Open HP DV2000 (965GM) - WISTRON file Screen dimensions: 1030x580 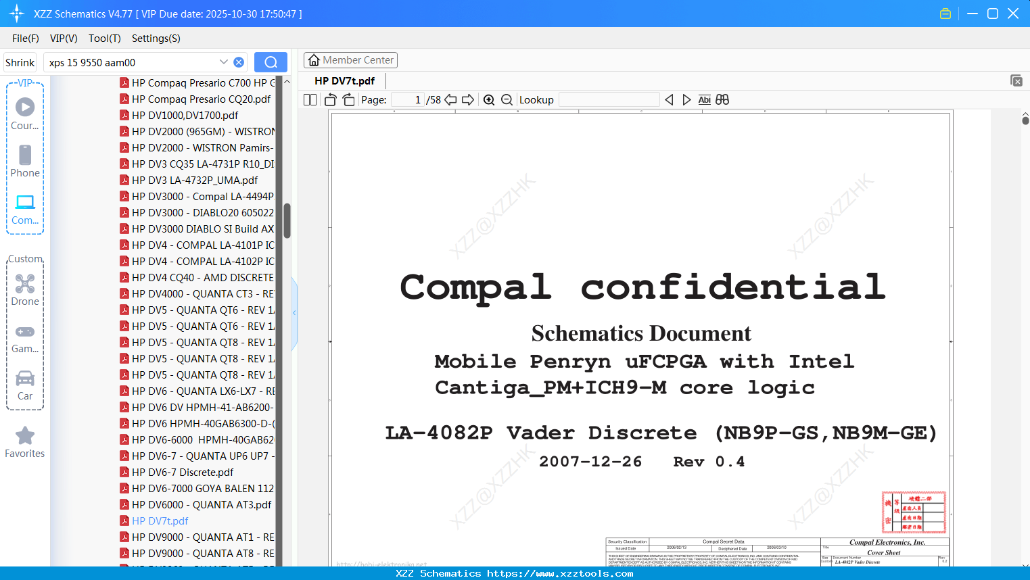[197, 131]
